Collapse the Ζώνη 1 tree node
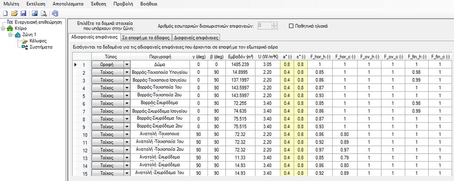 [11, 34]
